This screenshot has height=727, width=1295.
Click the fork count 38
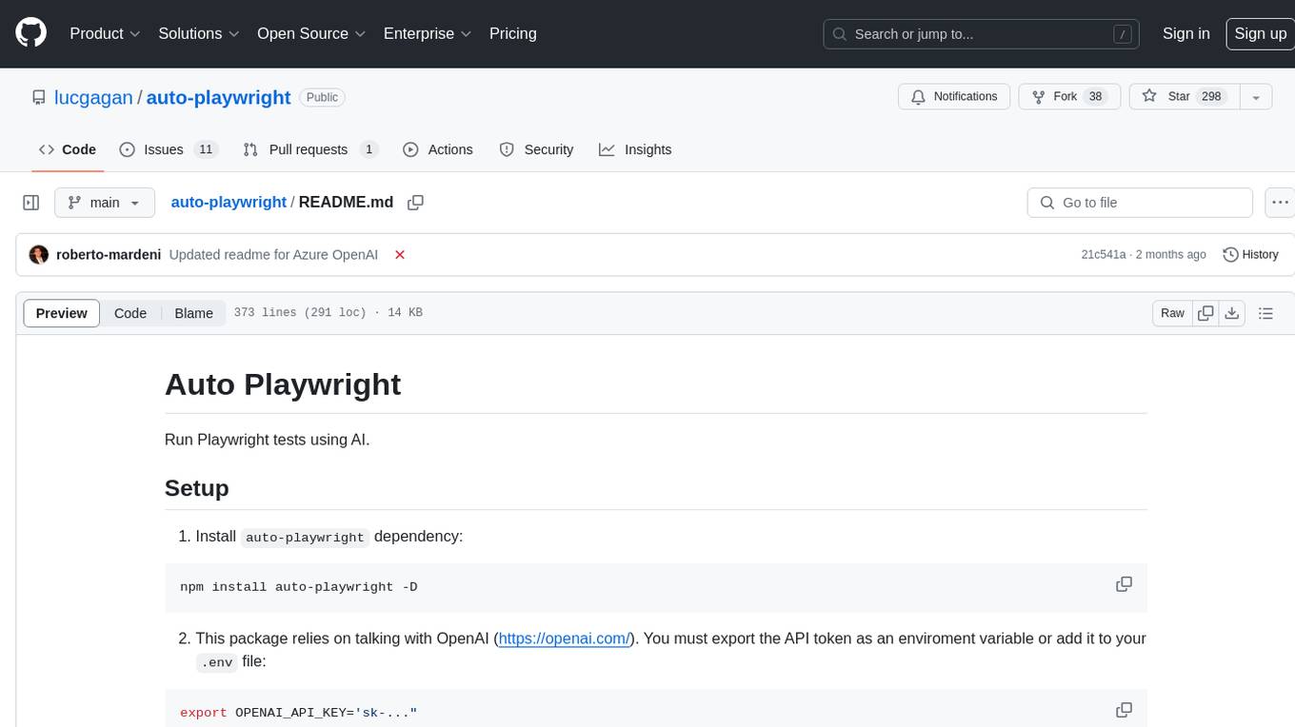(x=1095, y=96)
